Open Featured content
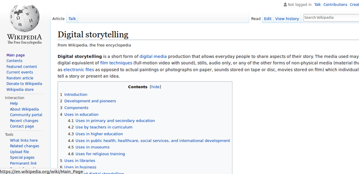The width and height of the screenshot is (359, 174). pos(22,67)
